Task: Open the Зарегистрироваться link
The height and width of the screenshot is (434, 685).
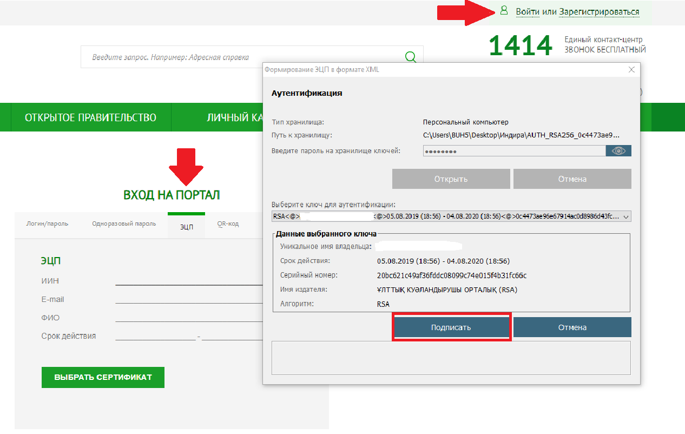Action: coord(599,11)
